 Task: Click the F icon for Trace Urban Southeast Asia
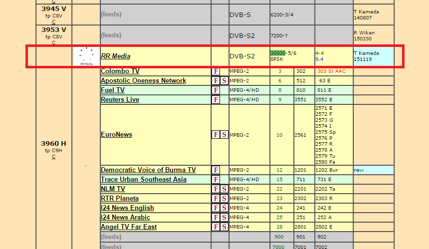(x=216, y=180)
